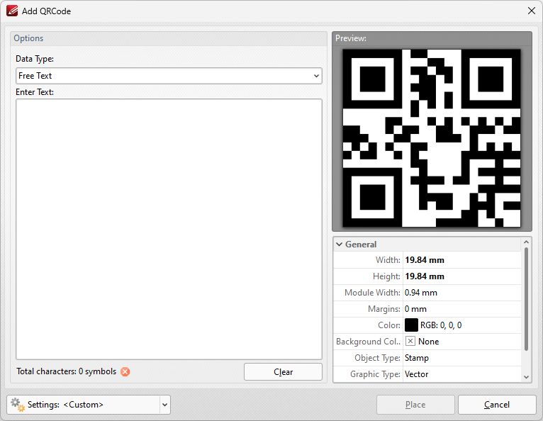Click the QR code preview image

tap(432, 138)
